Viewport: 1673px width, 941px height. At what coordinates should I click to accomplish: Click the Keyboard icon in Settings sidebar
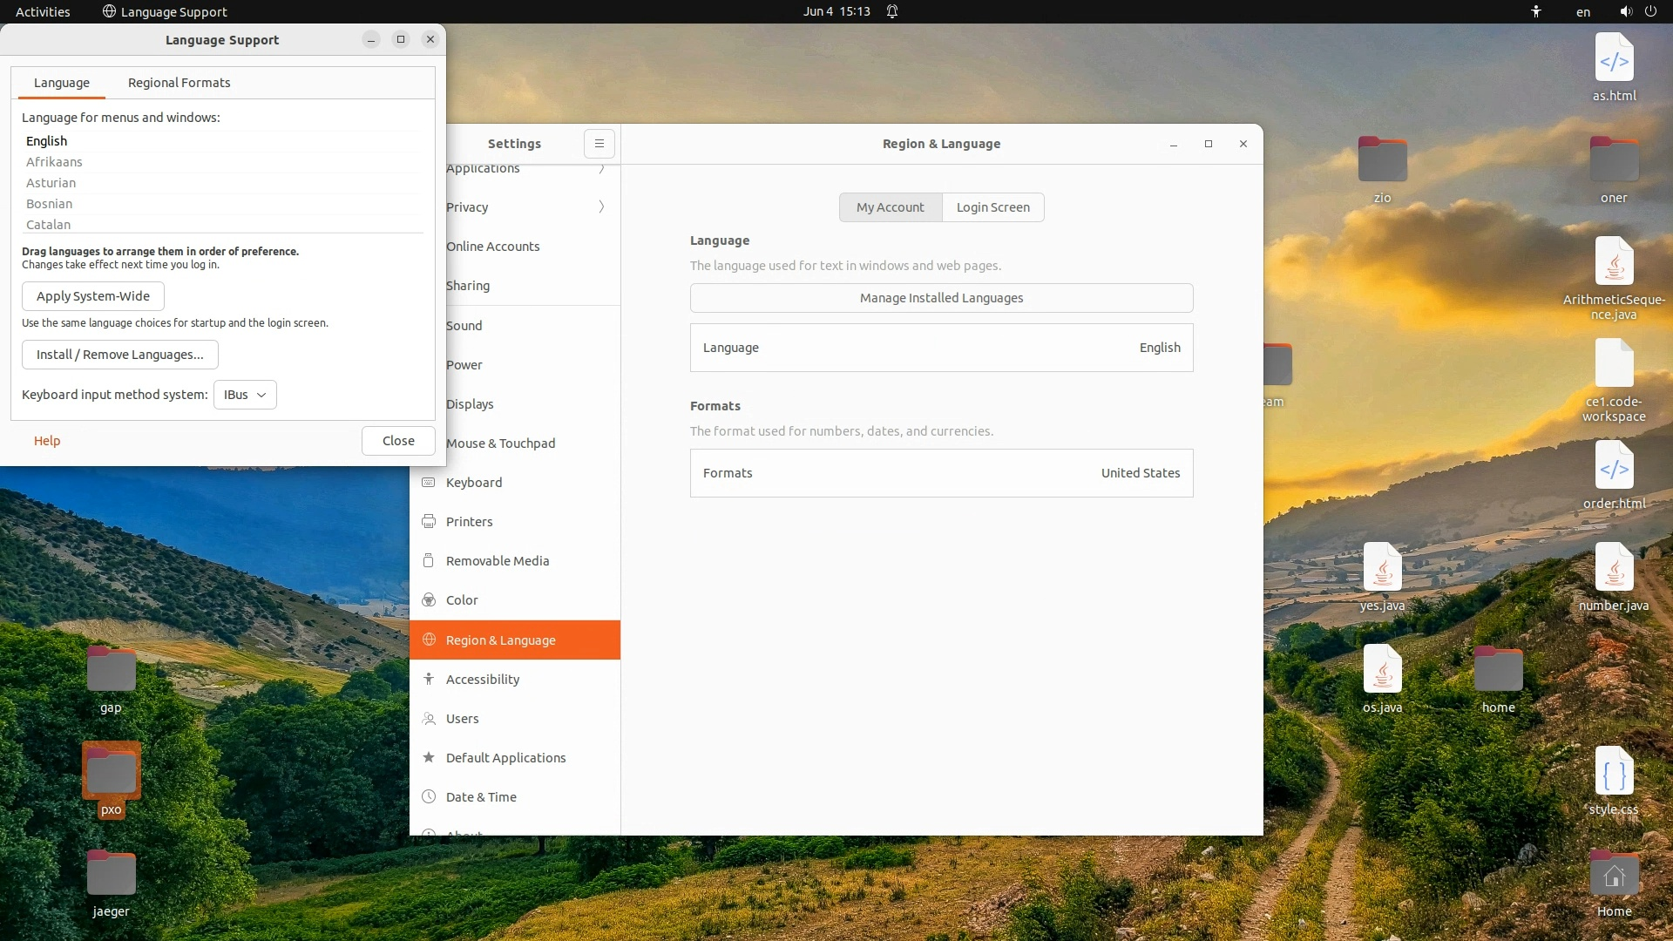pyautogui.click(x=428, y=482)
